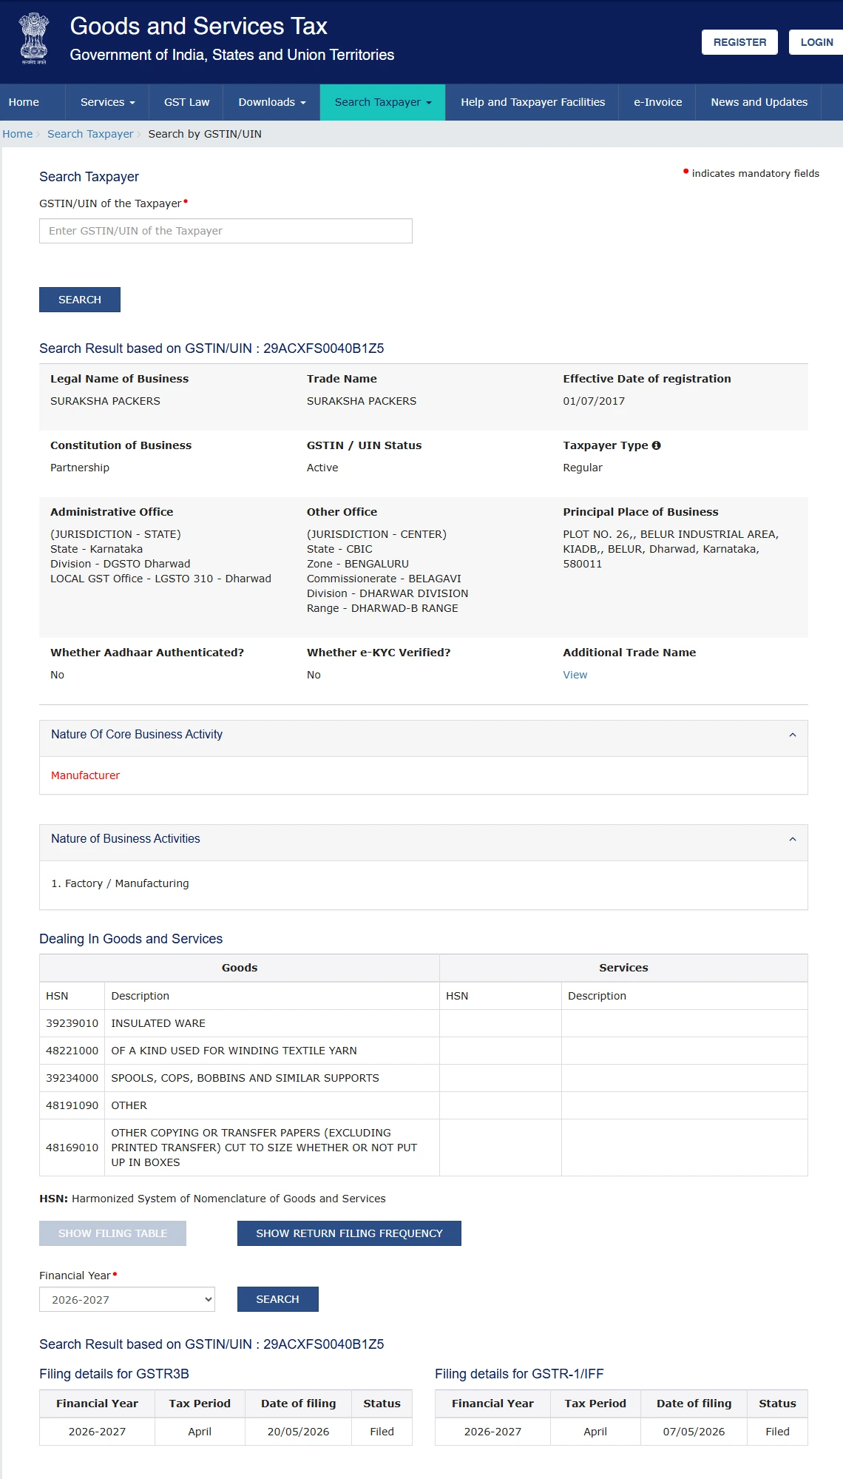Focus the GSTIN/UIN of the Taxpayer field
This screenshot has height=1479, width=843.
tap(226, 231)
